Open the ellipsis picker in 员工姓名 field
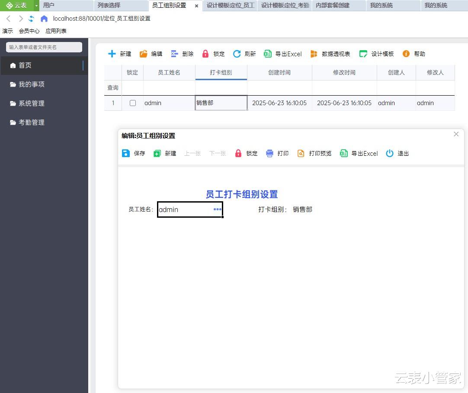This screenshot has height=393, width=468. [x=217, y=209]
